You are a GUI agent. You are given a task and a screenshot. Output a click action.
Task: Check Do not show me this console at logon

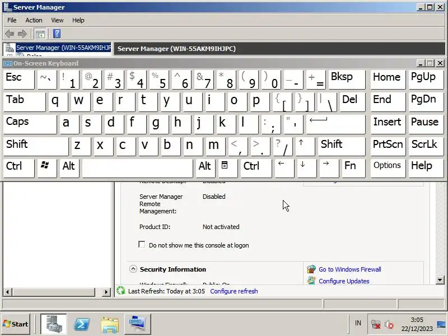click(x=142, y=245)
